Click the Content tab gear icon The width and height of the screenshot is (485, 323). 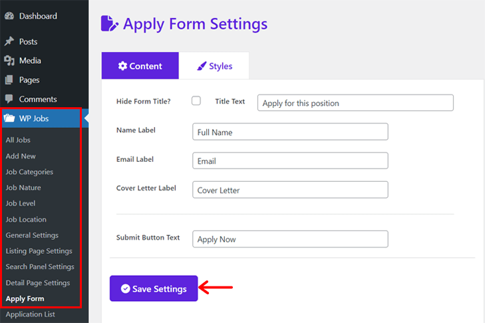coord(122,66)
